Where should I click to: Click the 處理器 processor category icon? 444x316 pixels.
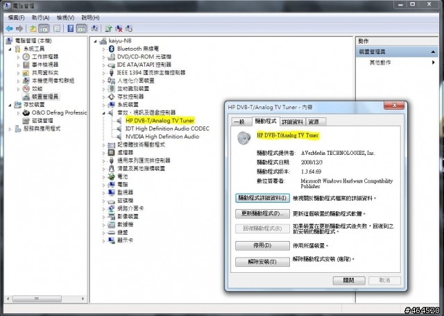(112, 153)
